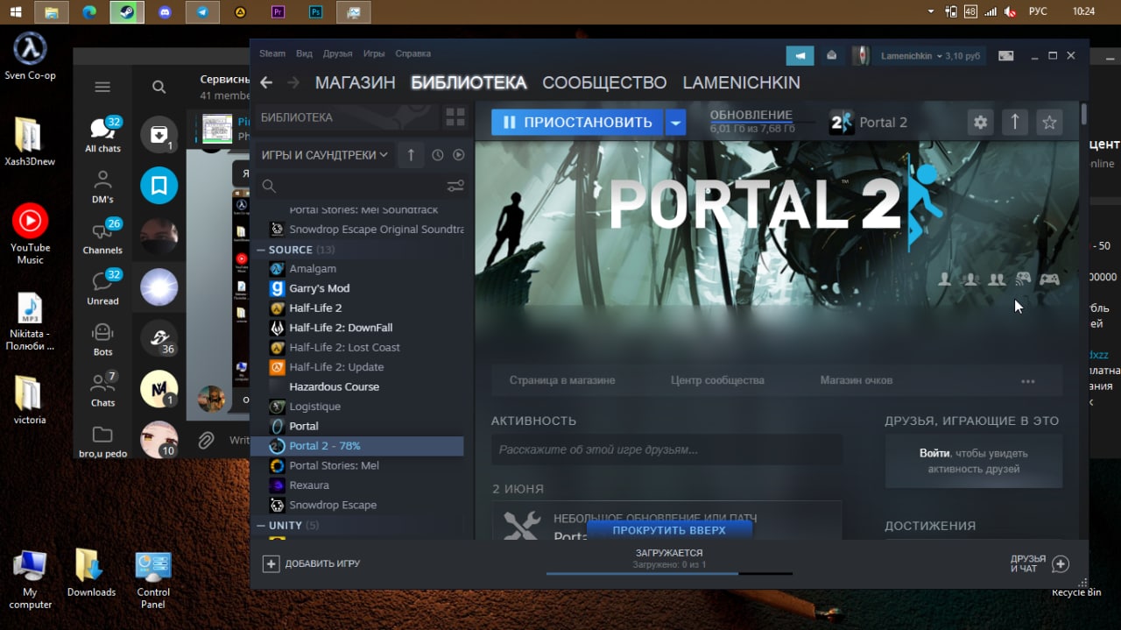Click the Telegram attach paperclip icon

pos(206,440)
